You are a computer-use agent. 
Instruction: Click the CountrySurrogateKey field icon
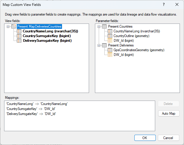(x=19, y=36)
